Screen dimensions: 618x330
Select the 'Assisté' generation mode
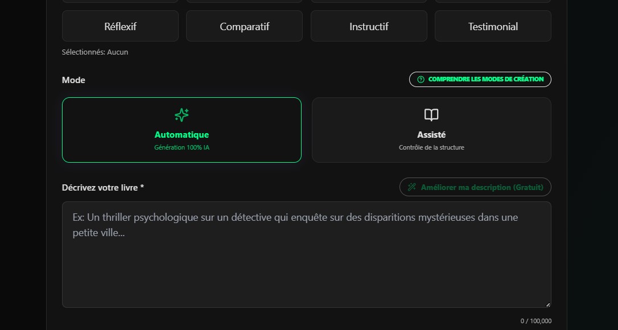[431, 130]
